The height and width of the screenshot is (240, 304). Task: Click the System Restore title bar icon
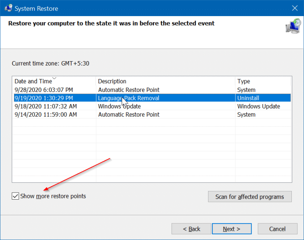click(x=8, y=8)
